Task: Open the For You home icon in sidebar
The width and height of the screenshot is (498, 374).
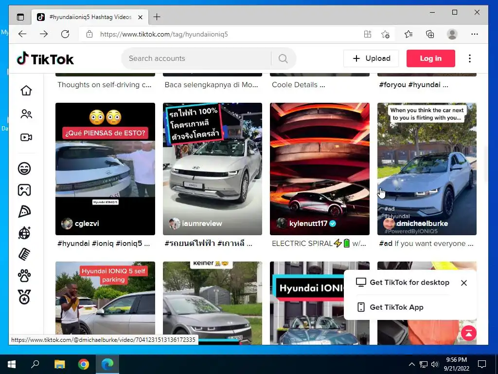Action: tap(26, 91)
